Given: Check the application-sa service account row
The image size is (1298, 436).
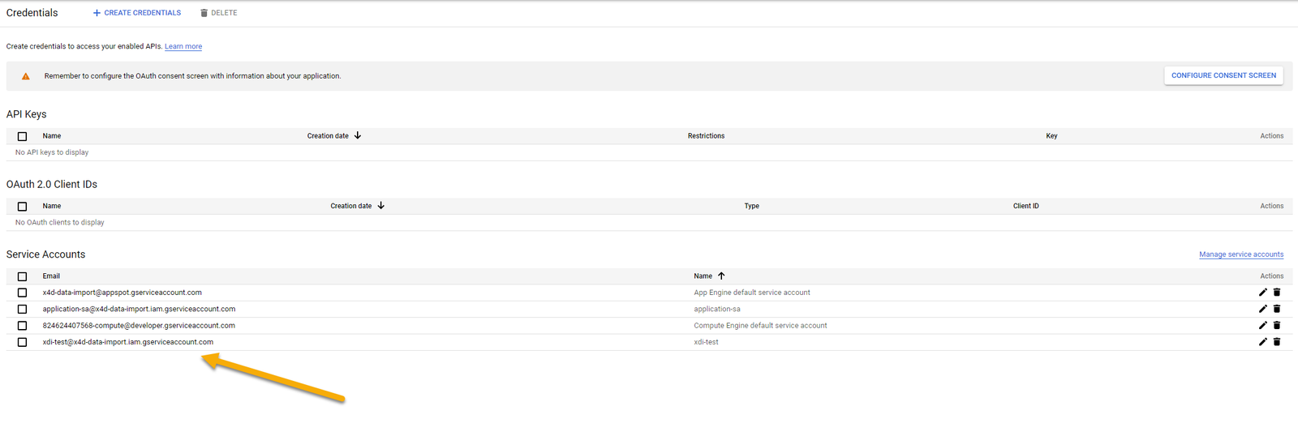Looking at the screenshot, I should click(22, 309).
